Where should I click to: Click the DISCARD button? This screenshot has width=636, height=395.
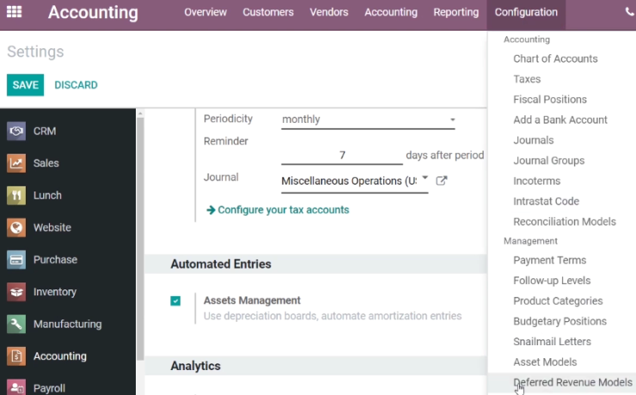[76, 85]
